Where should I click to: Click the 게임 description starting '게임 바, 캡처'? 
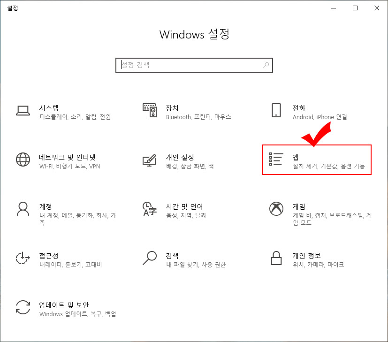point(332,219)
